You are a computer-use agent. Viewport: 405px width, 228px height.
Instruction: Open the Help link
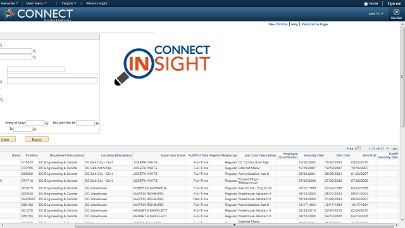click(x=294, y=24)
